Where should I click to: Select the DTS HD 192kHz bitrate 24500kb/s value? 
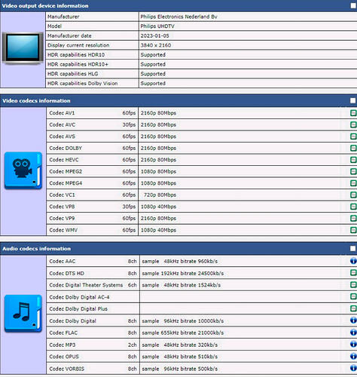(183, 273)
